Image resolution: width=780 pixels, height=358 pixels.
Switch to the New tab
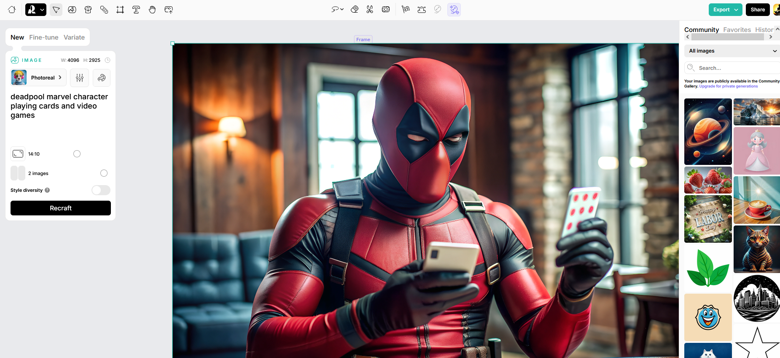click(x=17, y=37)
